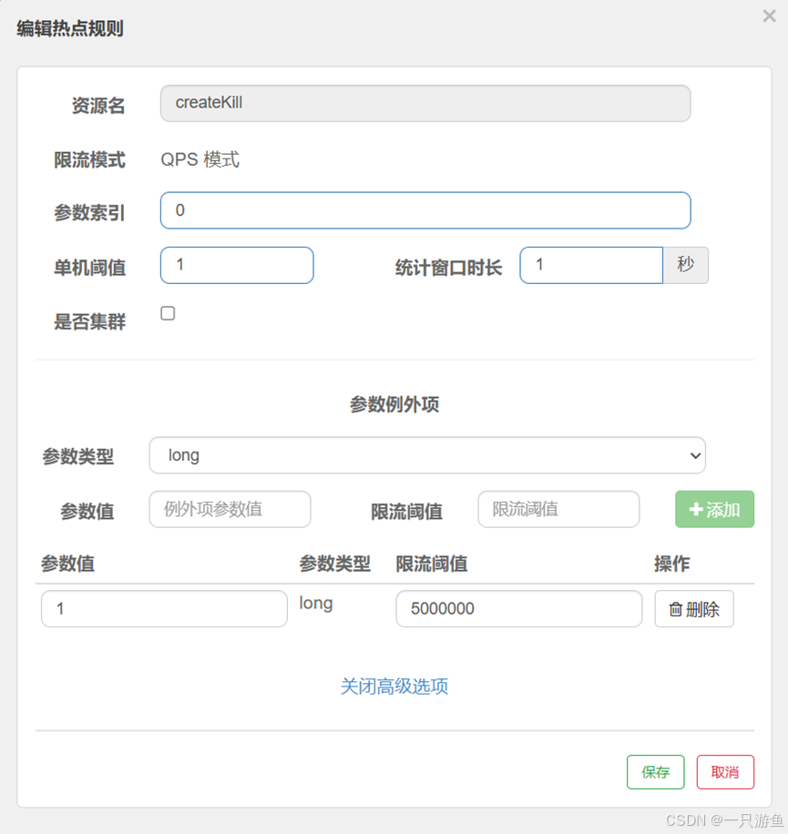Click the 关闭高级选项 link
Image resolution: width=788 pixels, height=834 pixels.
click(394, 687)
